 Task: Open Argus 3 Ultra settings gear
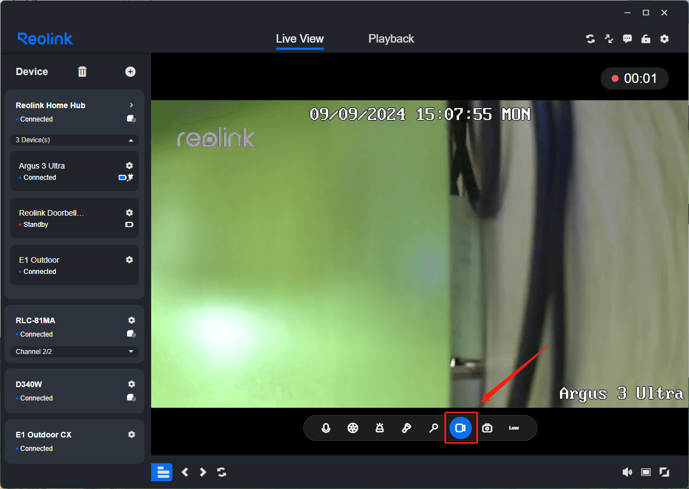pos(129,166)
